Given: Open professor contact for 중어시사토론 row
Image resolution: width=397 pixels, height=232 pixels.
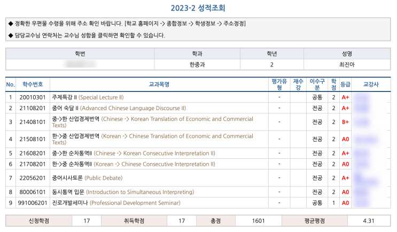Looking at the screenshot, I should pos(366,179).
